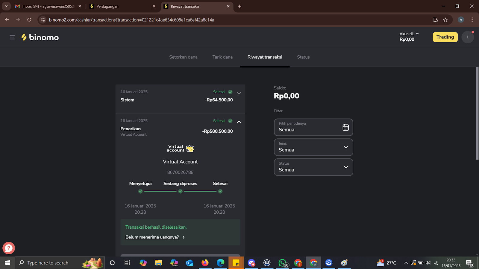The width and height of the screenshot is (479, 269).
Task: Switch to the Setorkan dana tab
Action: coord(183,57)
